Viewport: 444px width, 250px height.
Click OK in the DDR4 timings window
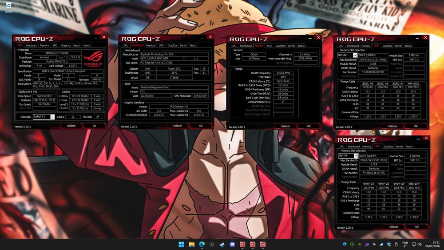tap(309, 126)
